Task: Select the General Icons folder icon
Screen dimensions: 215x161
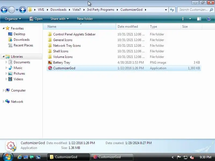Action: pos(50,40)
